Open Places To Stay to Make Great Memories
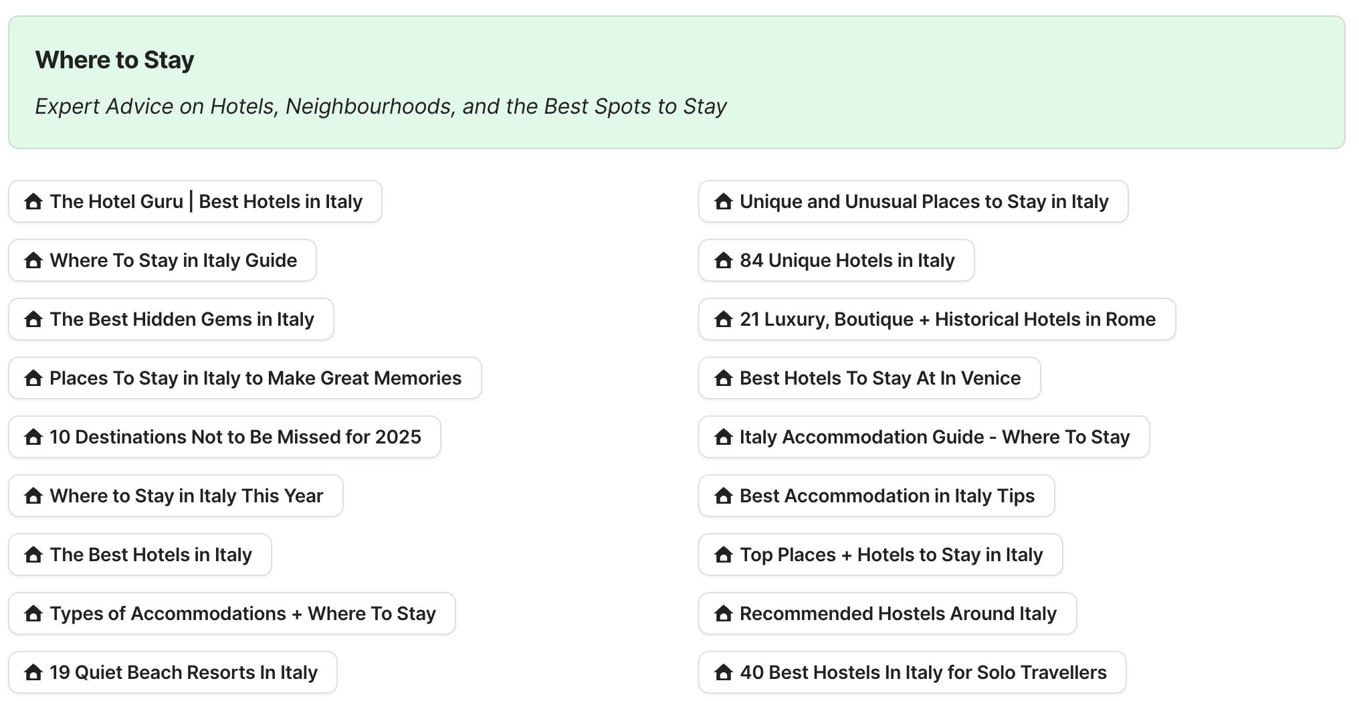This screenshot has height=701, width=1359. coord(255,378)
